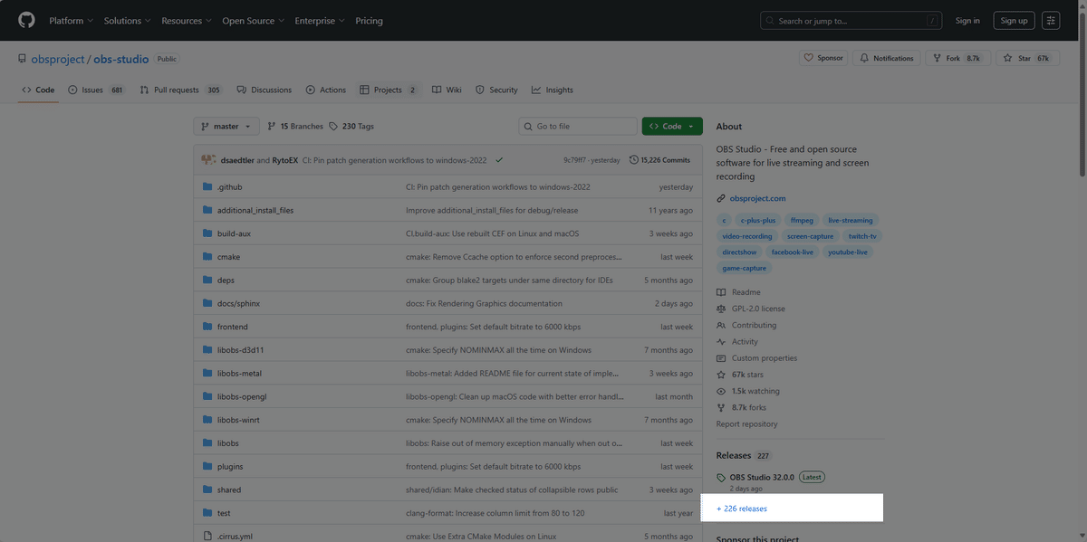
Task: Open 15 Branches link
Action: point(294,127)
